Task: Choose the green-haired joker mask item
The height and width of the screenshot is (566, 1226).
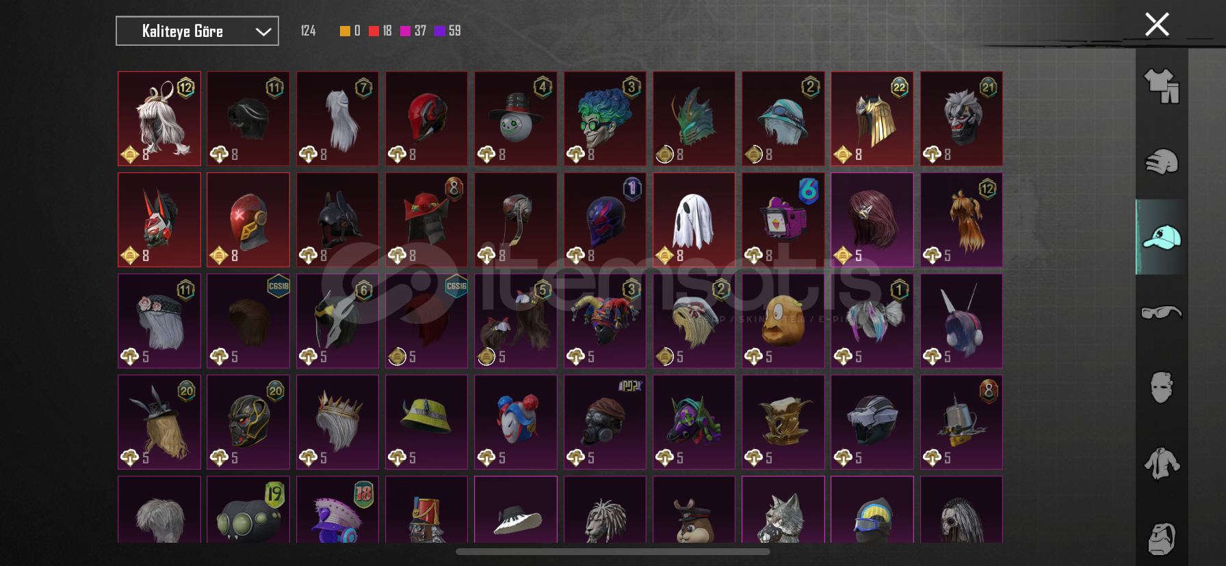Action: [x=605, y=118]
